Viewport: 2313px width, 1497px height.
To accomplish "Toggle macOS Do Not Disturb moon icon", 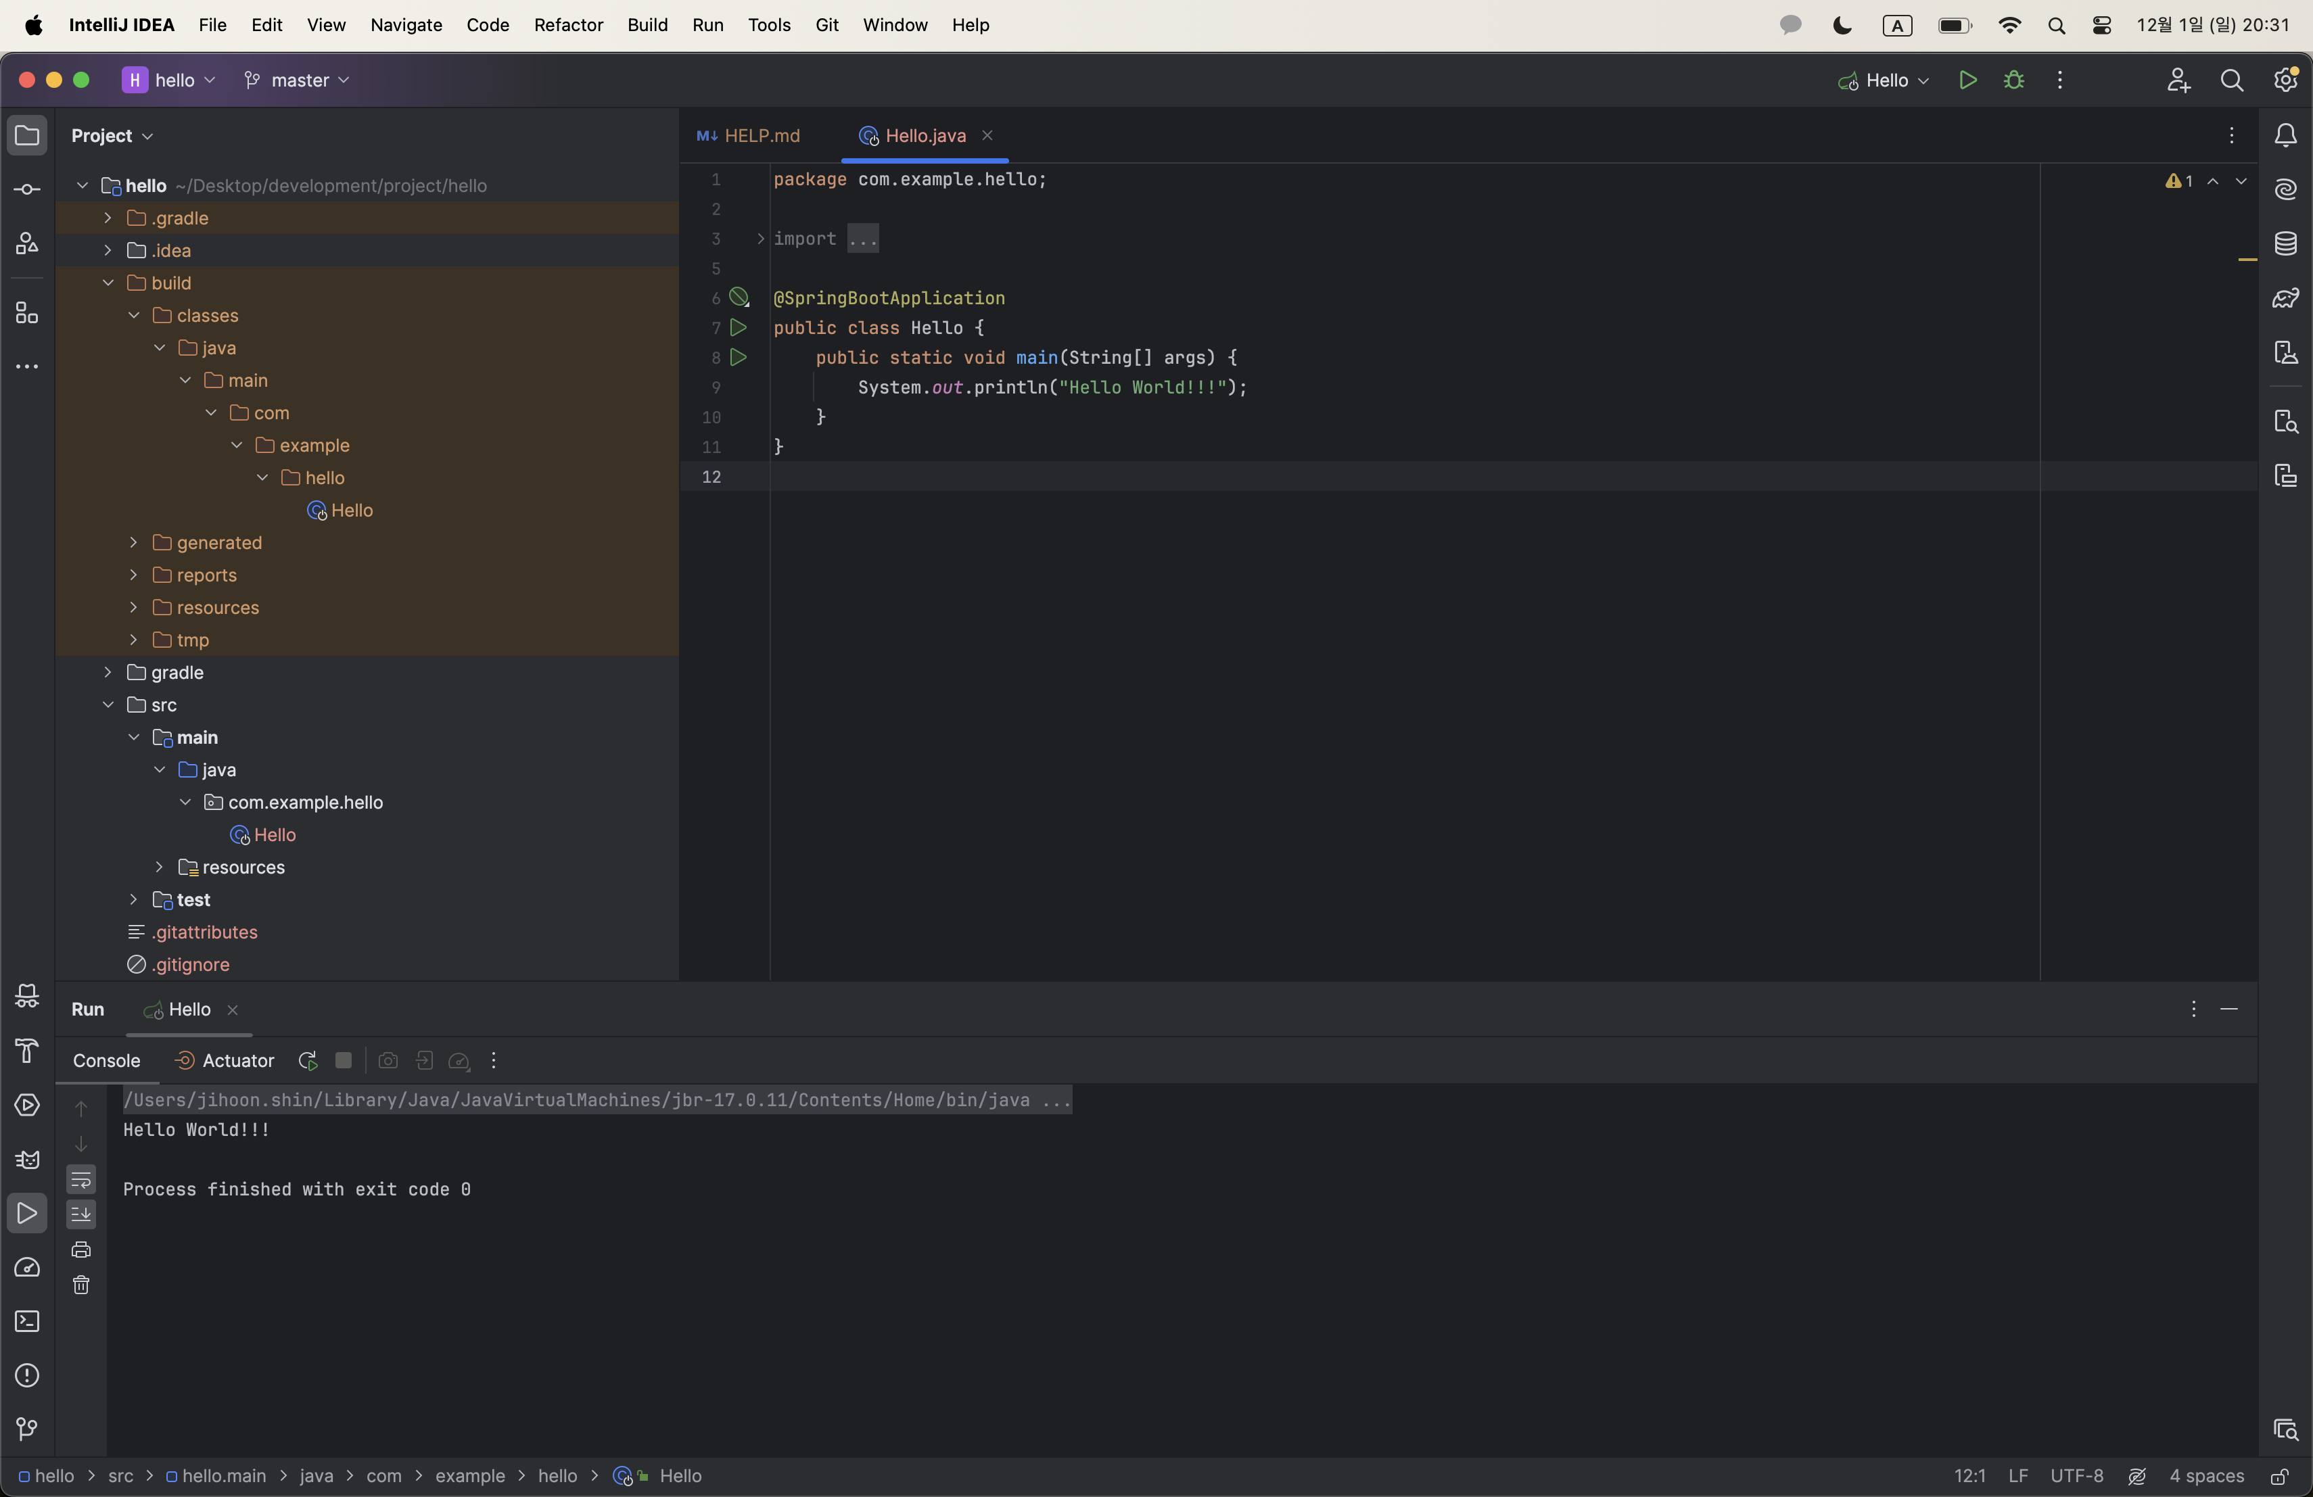I will pos(1842,25).
